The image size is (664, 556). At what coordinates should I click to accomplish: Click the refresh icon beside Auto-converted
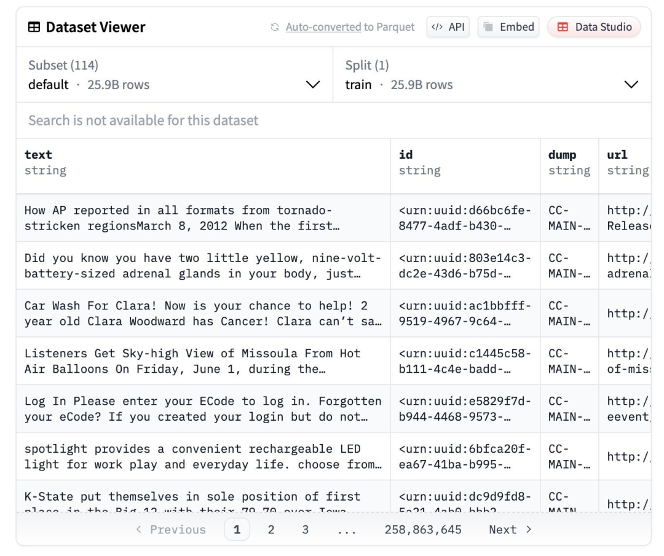[275, 27]
